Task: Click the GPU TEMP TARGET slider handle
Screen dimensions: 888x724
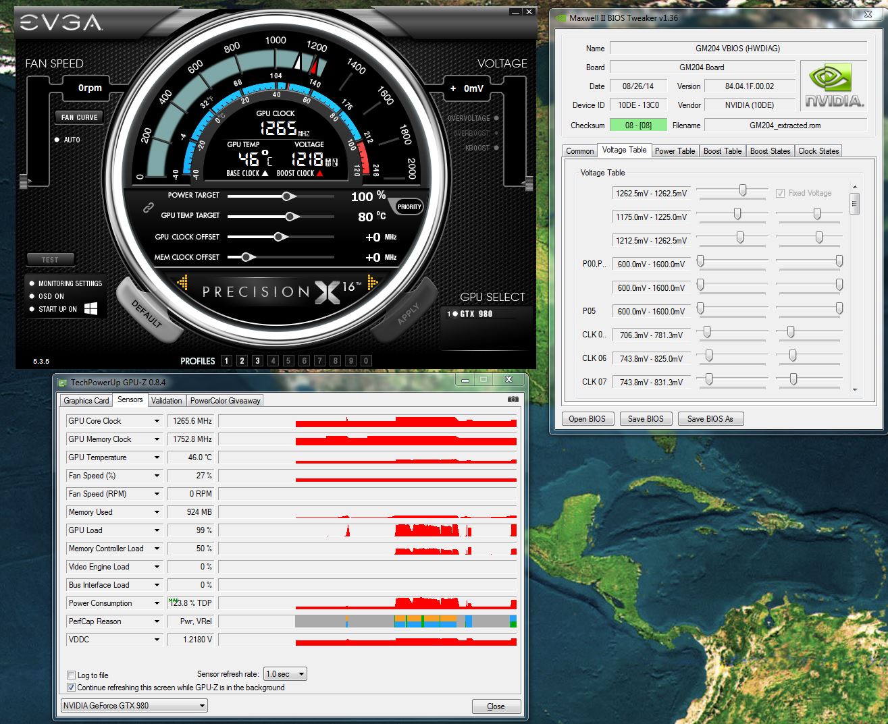Action: pos(292,216)
